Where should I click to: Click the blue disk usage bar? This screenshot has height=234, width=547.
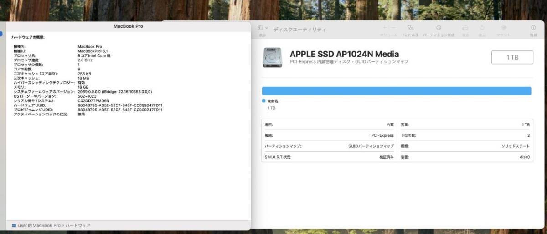397,91
